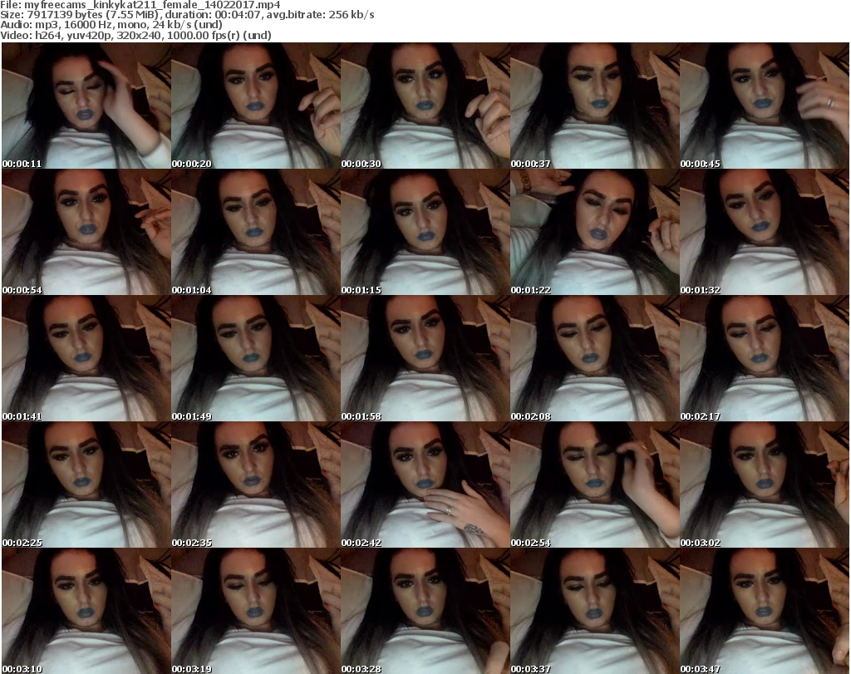851x674 pixels.
Task: Select the thumbnail stamped 00:03:02
Action: click(x=765, y=485)
